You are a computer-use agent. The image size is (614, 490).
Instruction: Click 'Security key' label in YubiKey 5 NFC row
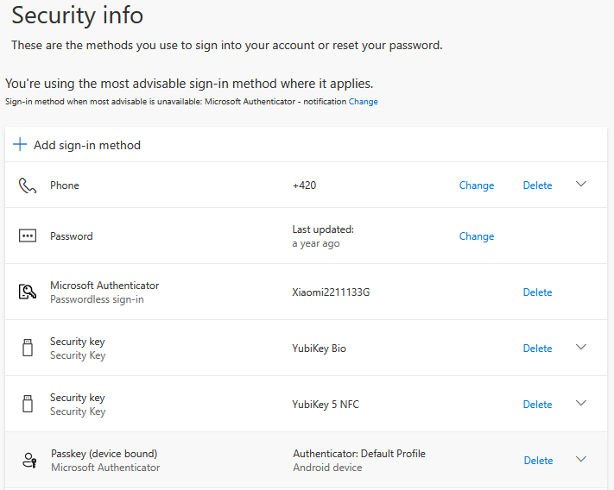tap(78, 398)
